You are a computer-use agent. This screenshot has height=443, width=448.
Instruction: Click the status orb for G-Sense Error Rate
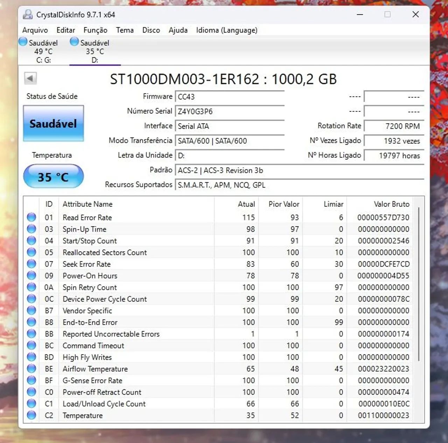point(31,380)
